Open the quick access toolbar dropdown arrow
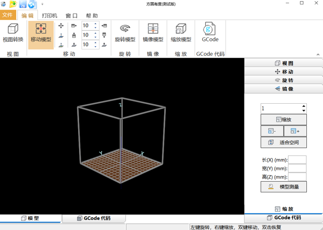 coord(43,4)
